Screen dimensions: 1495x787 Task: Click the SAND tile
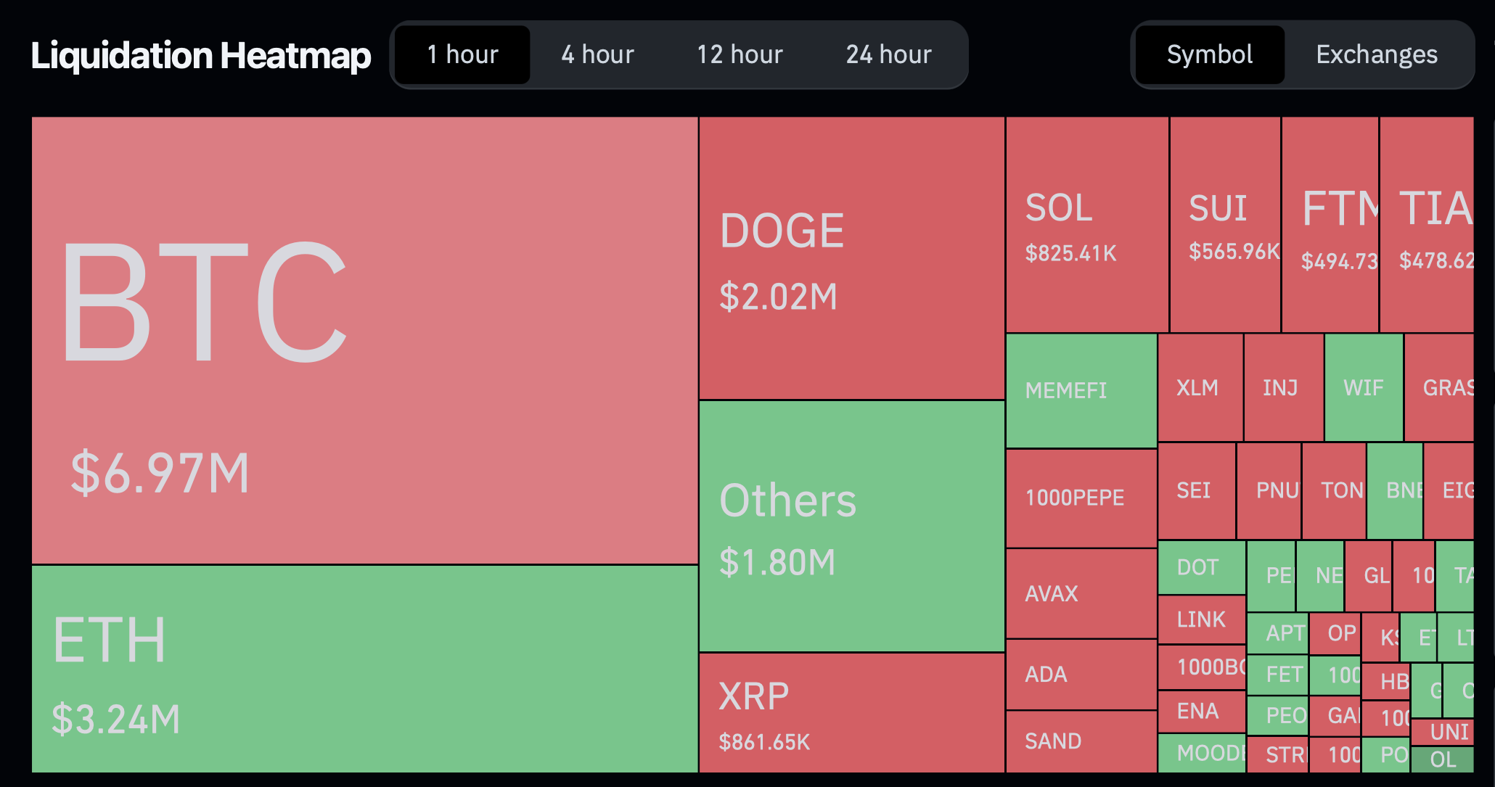pyautogui.click(x=1081, y=741)
